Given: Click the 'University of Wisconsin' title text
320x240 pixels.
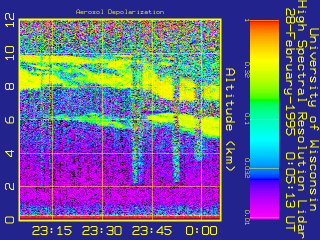Looking at the screenshot, I should tap(313, 119).
